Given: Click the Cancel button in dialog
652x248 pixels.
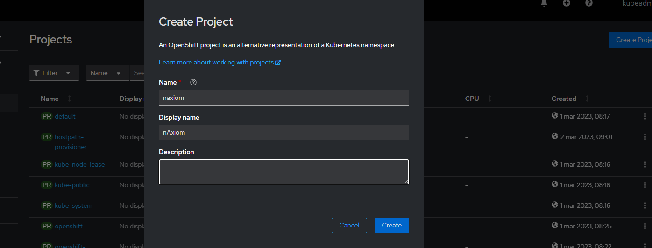Looking at the screenshot, I should pyautogui.click(x=349, y=225).
